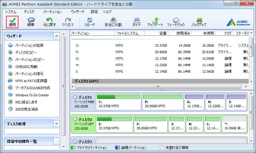Open the パーティション menu
Image resolution: width=256 pixels, height=153 pixels.
click(52, 12)
